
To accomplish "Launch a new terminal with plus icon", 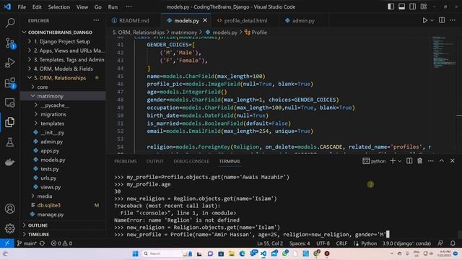I will [x=393, y=161].
